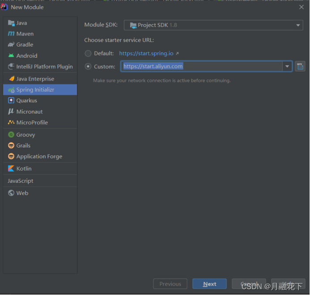Choose Maven module type

point(40,34)
